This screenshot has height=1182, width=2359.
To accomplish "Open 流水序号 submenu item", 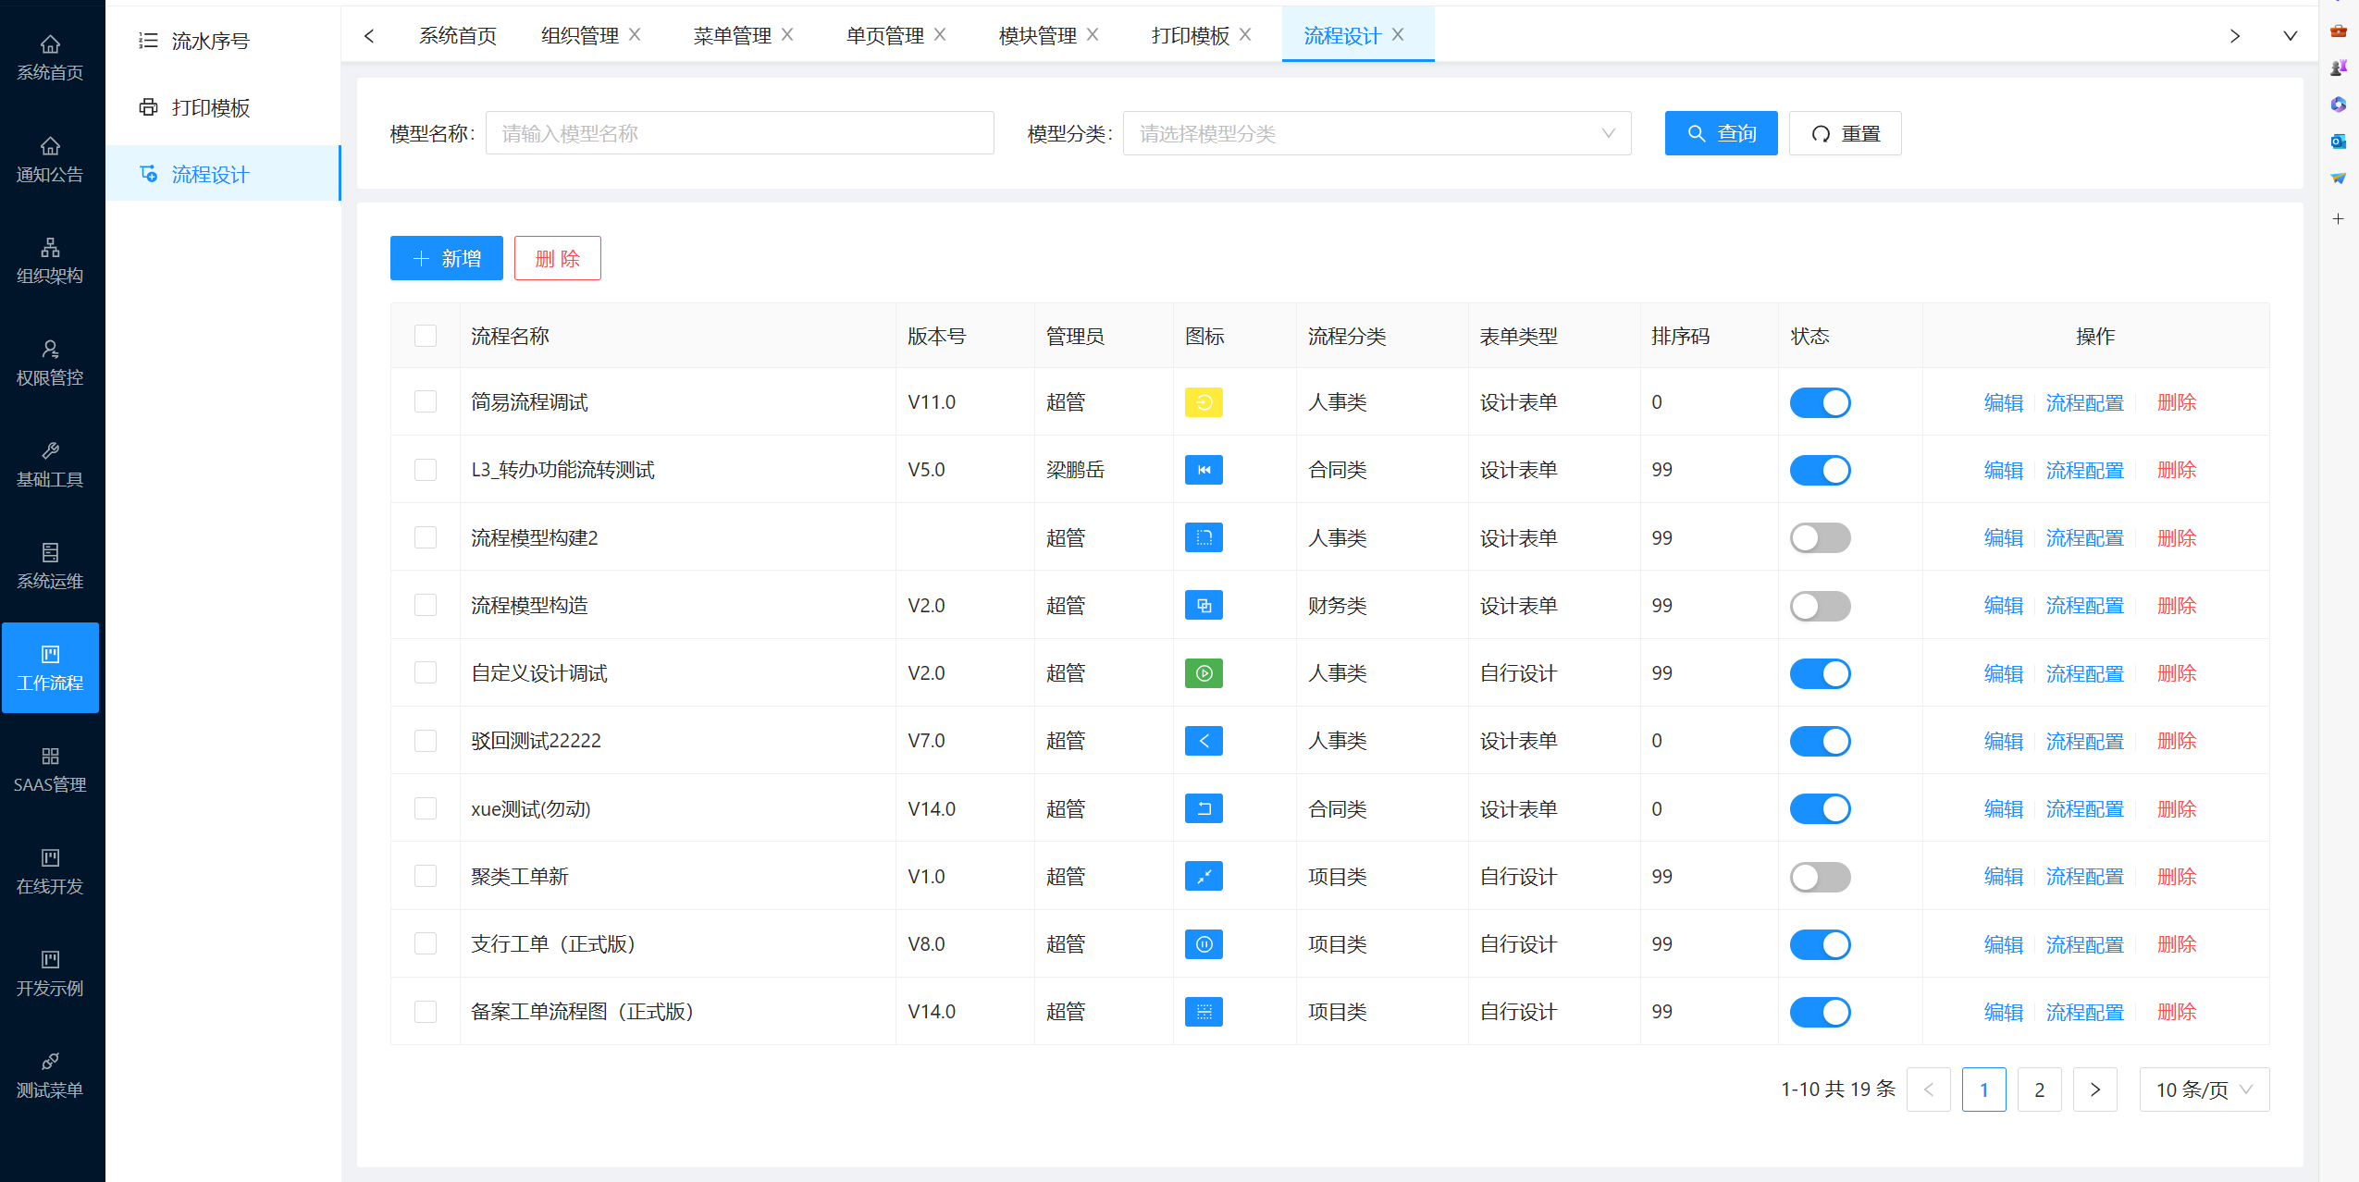I will 223,41.
